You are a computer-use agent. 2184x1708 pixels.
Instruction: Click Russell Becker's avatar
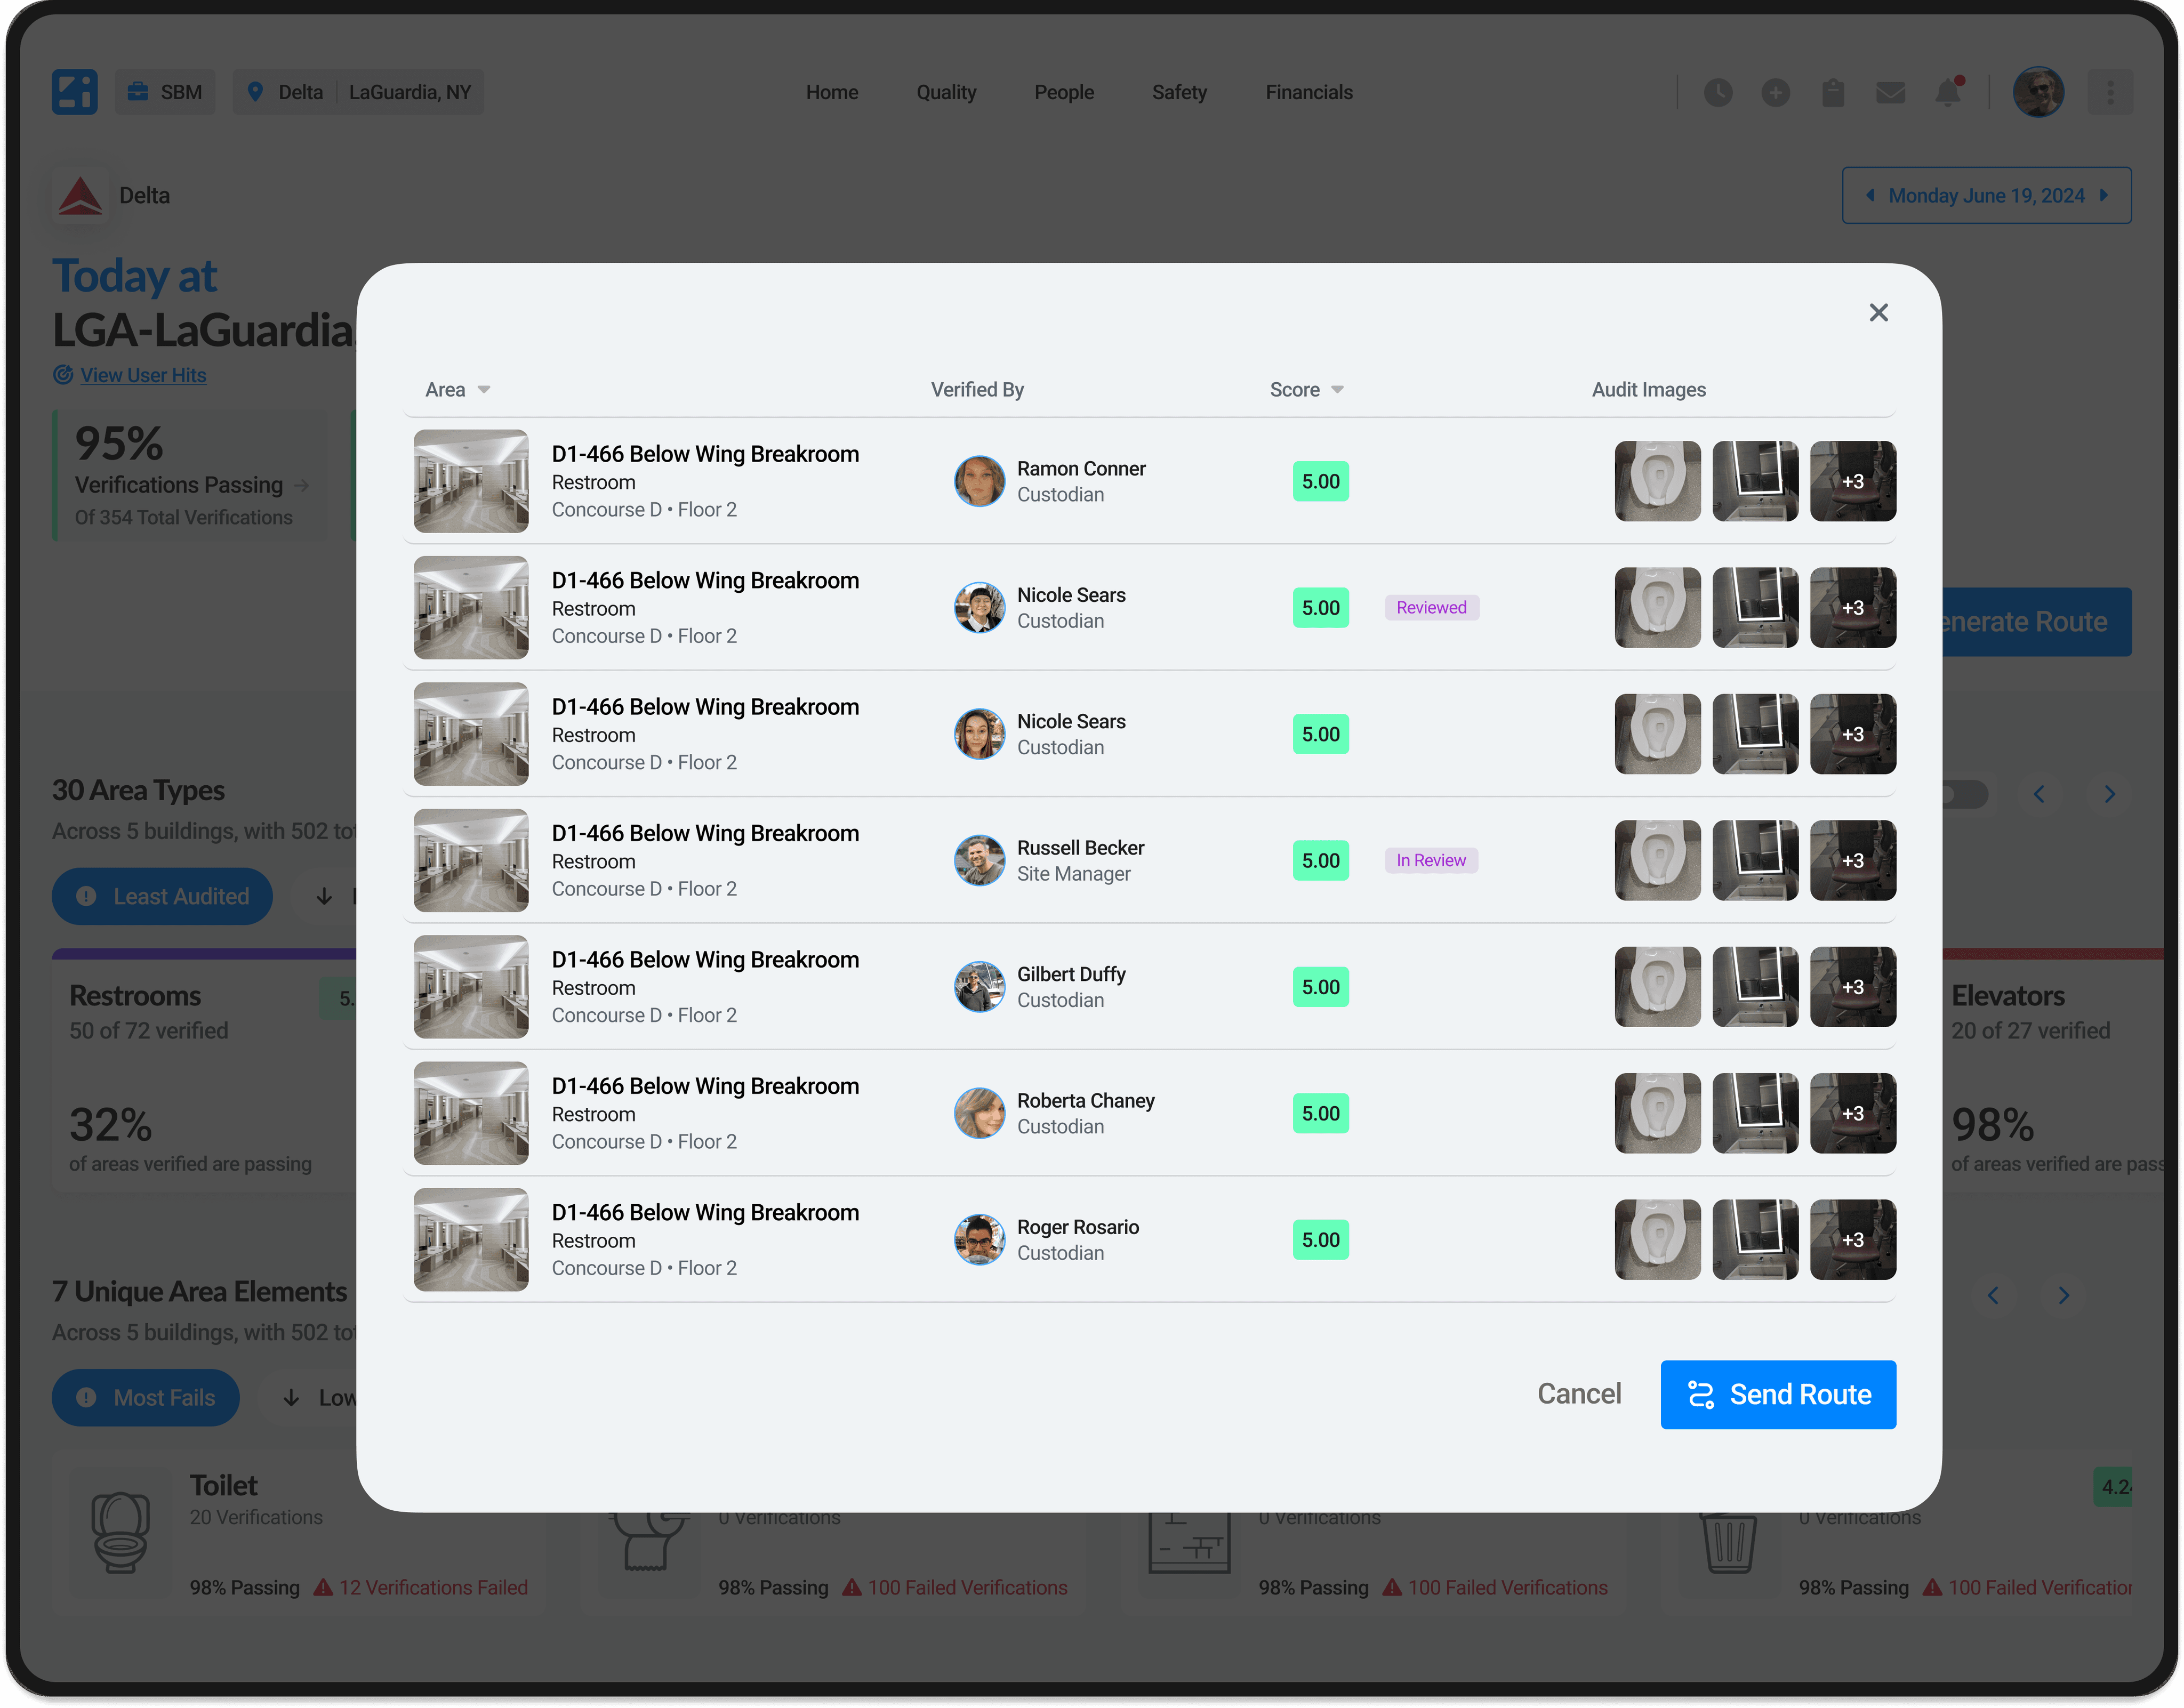(979, 860)
